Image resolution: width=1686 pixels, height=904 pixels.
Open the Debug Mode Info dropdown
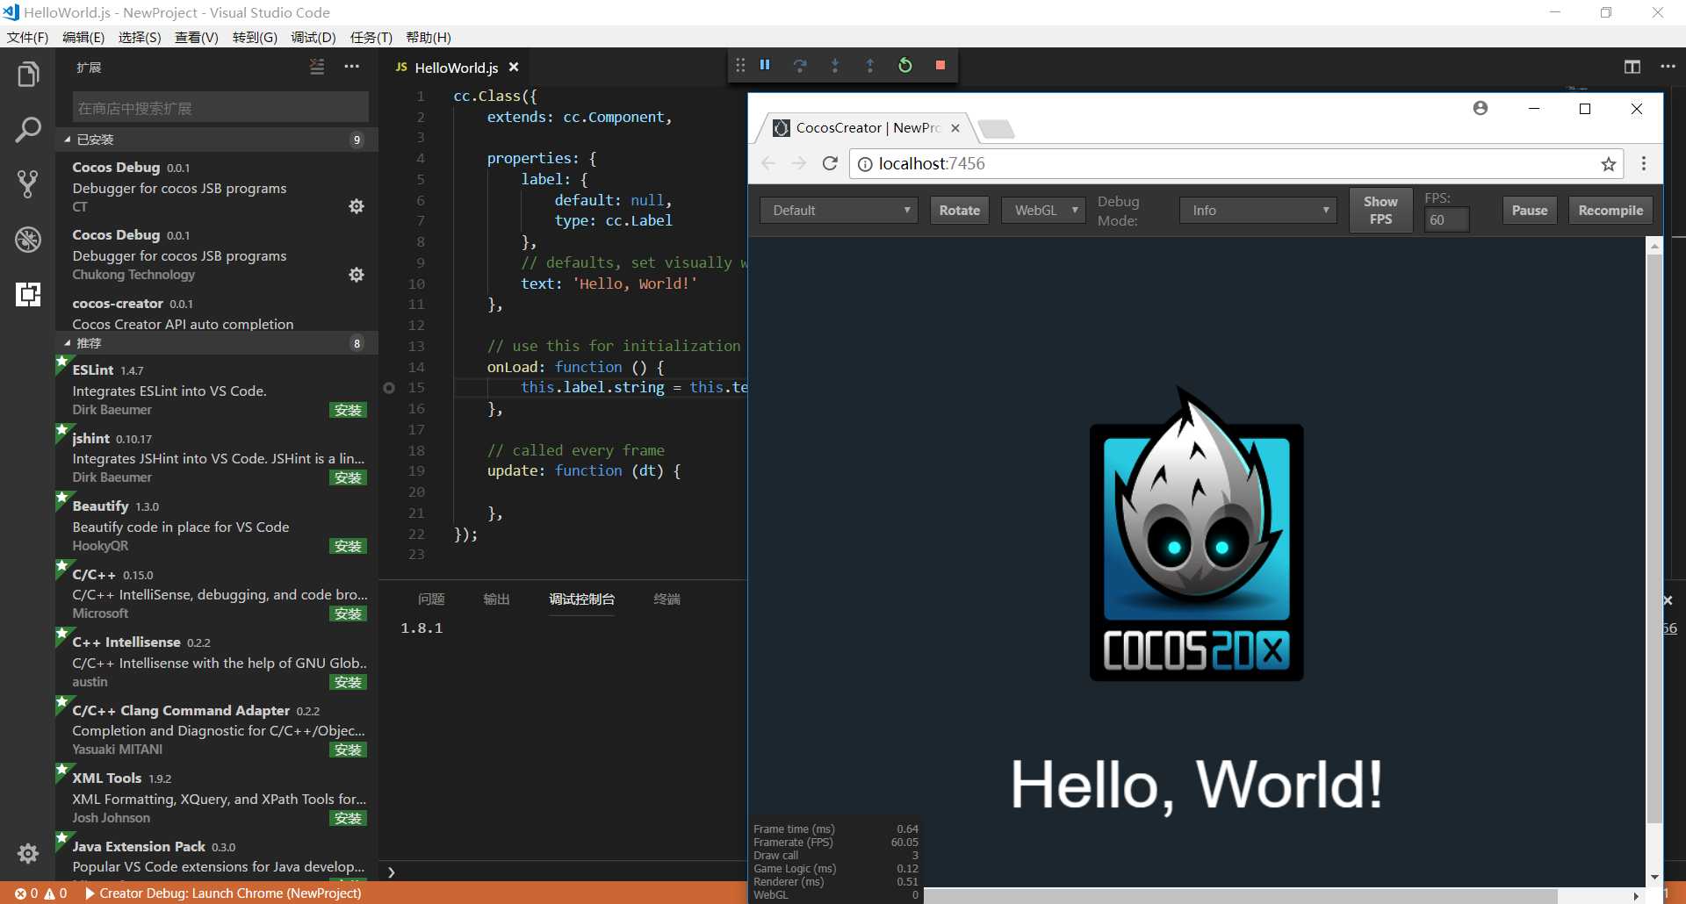[1258, 211]
